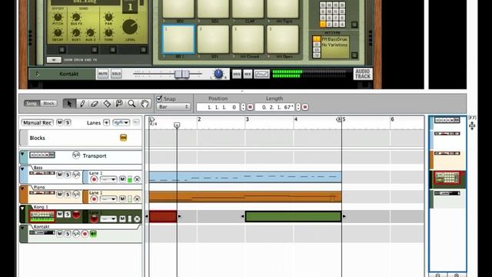Click the Kontakt device level fader

coord(182,74)
